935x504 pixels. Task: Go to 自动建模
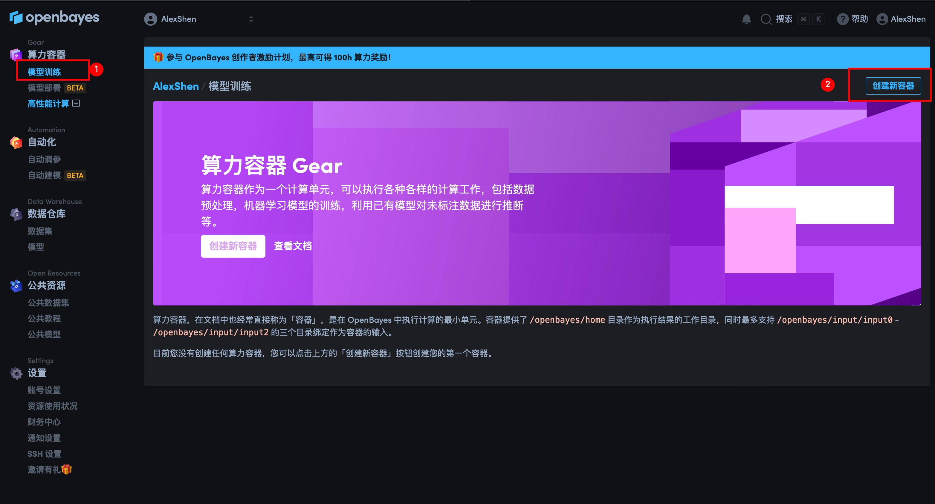44,176
